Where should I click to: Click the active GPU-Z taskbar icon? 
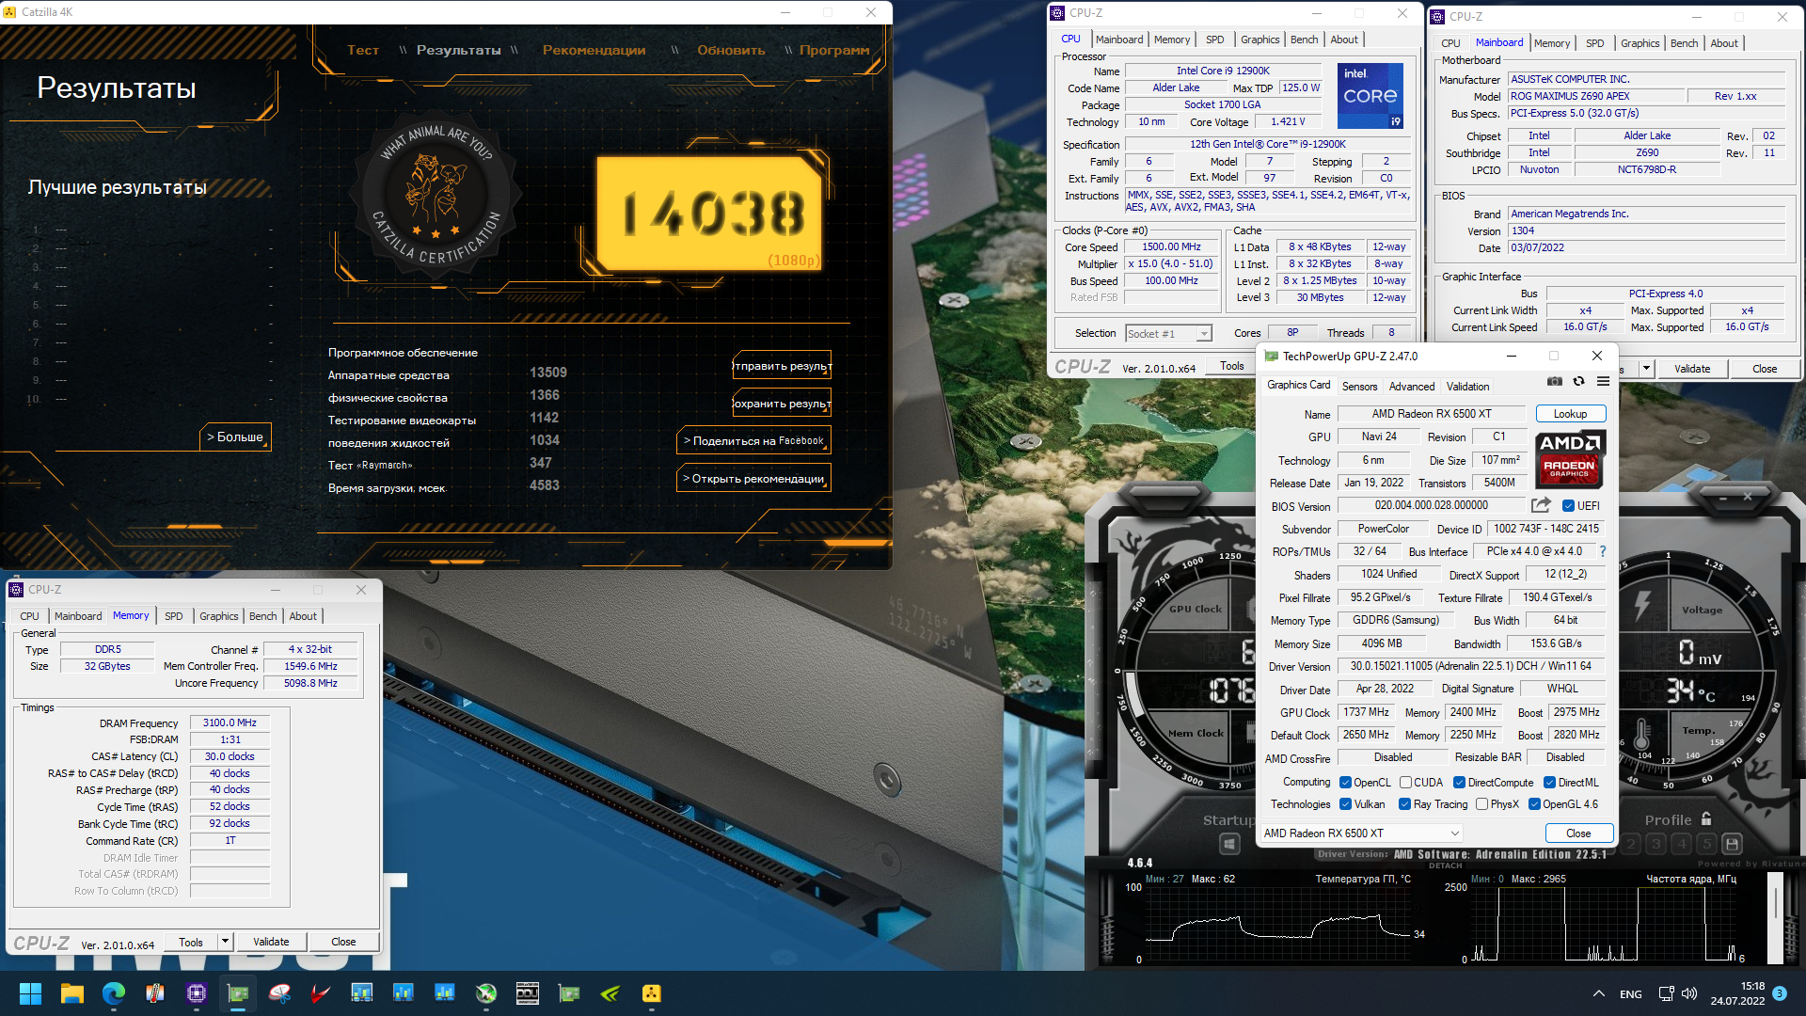pyautogui.click(x=237, y=993)
